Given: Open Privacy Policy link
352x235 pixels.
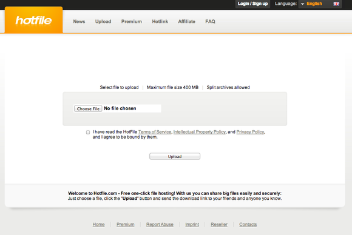Looking at the screenshot, I should coord(250,132).
